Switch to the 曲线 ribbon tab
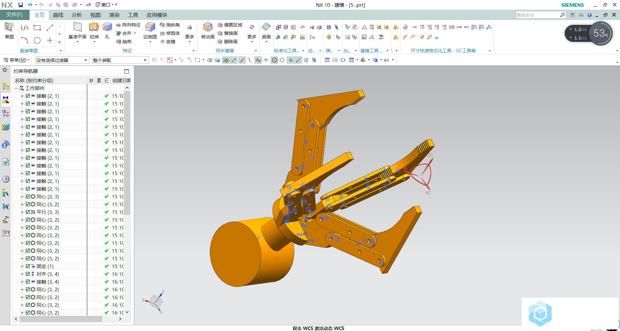Viewport: 620px width, 331px height. click(x=58, y=15)
